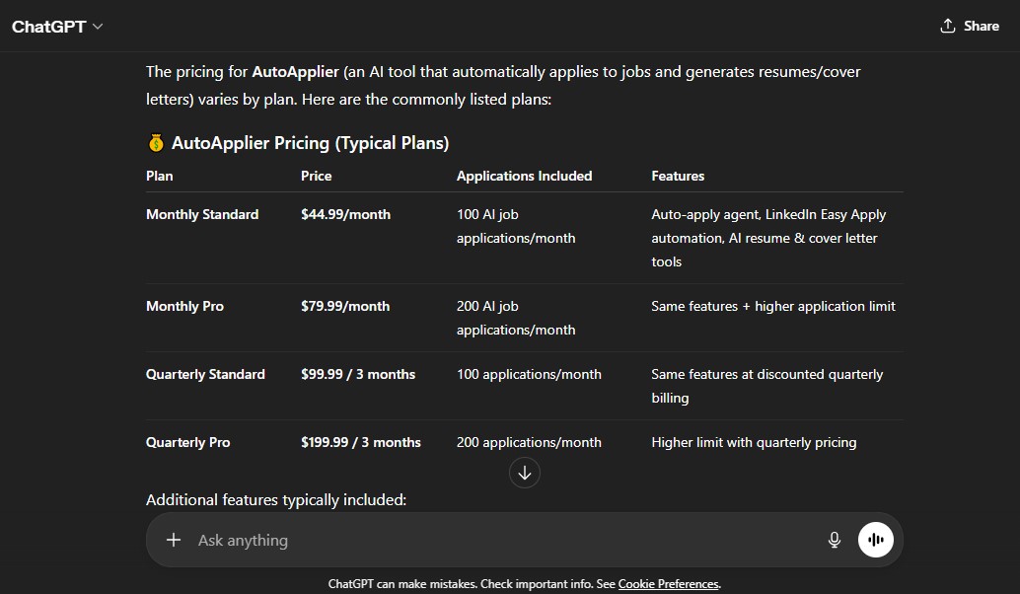This screenshot has height=594, width=1020.
Task: Click the Share button
Action: 969,26
